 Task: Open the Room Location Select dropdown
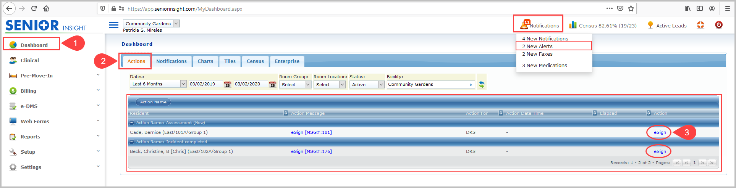(330, 85)
